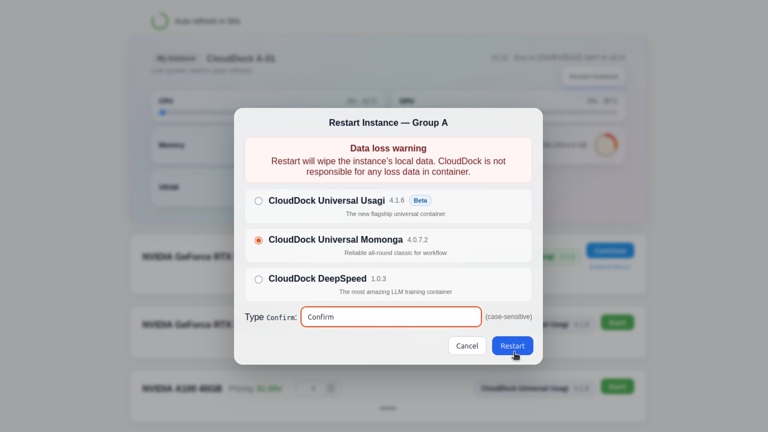
Task: Click the Extend Hours link below Continue
Action: (x=610, y=267)
